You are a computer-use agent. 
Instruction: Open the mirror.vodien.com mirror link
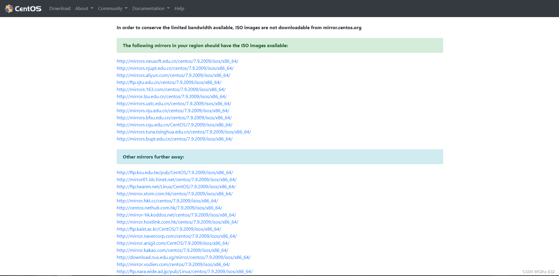coord(173,265)
